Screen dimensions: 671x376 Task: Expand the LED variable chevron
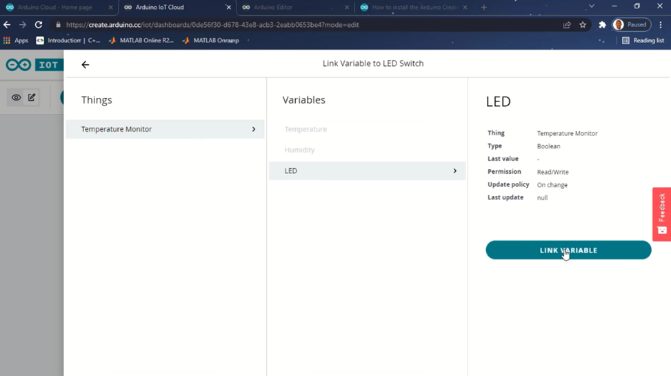pos(454,171)
